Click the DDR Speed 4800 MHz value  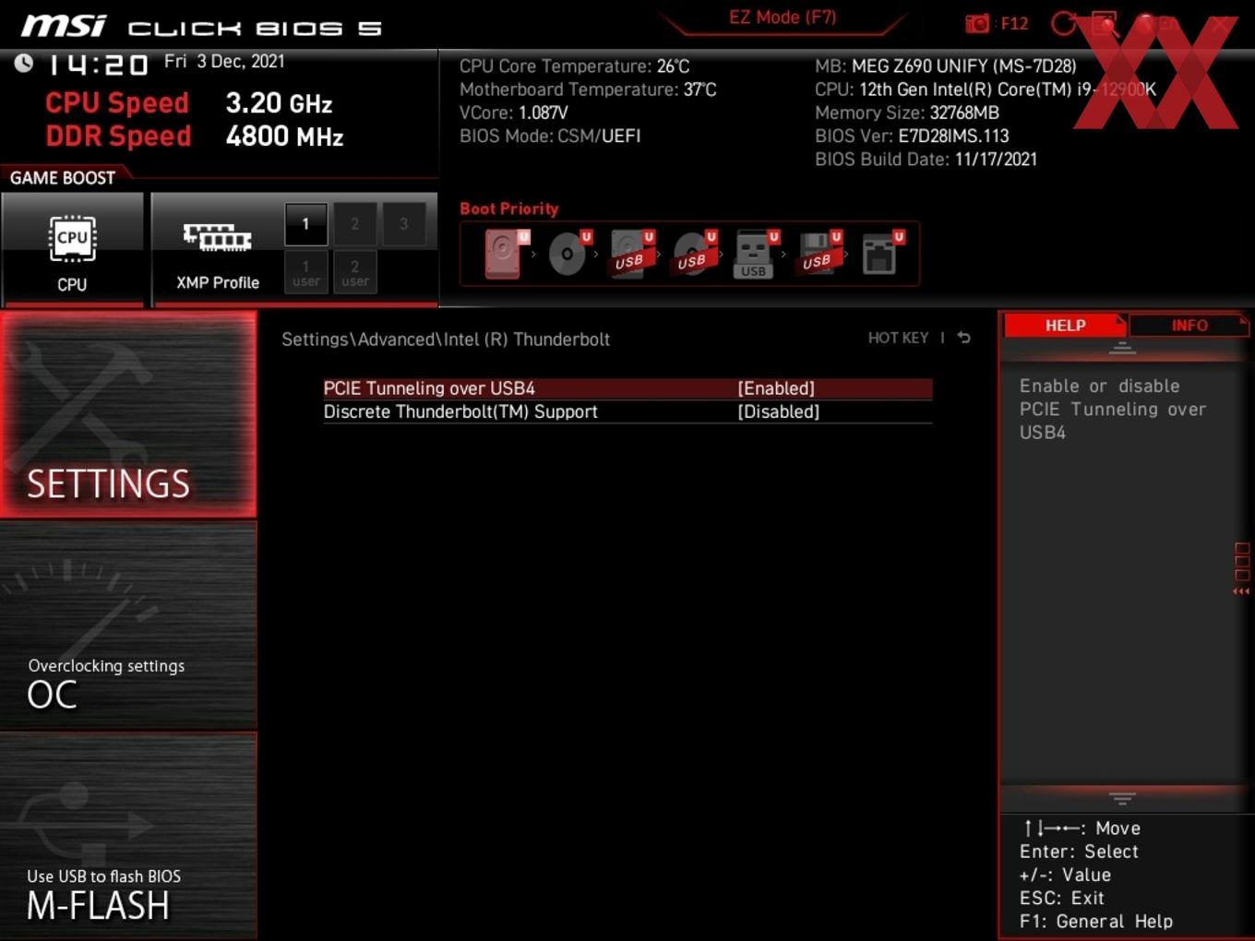[x=284, y=137]
